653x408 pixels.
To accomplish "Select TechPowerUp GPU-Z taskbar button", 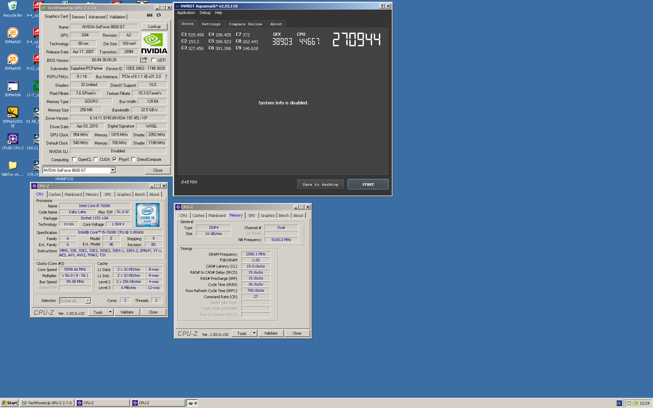I will click(x=47, y=403).
